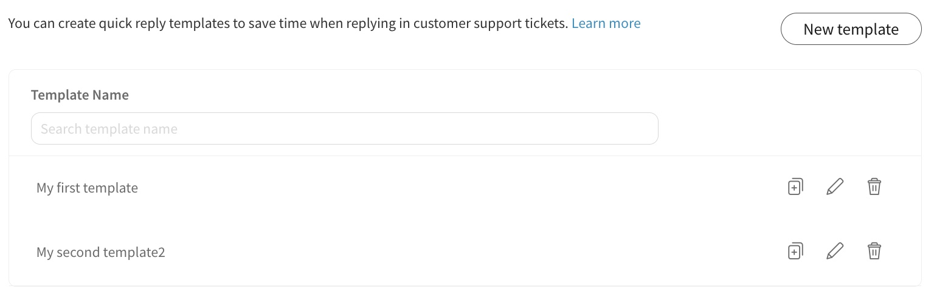The width and height of the screenshot is (934, 294).
Task: Remove the first listed template
Action: 874,187
